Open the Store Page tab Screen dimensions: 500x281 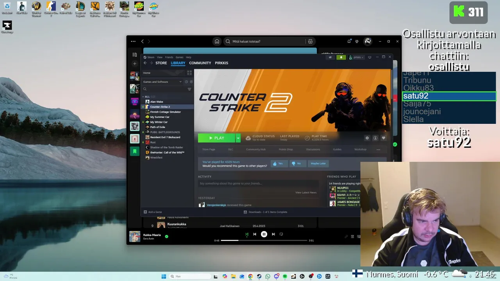[209, 149]
